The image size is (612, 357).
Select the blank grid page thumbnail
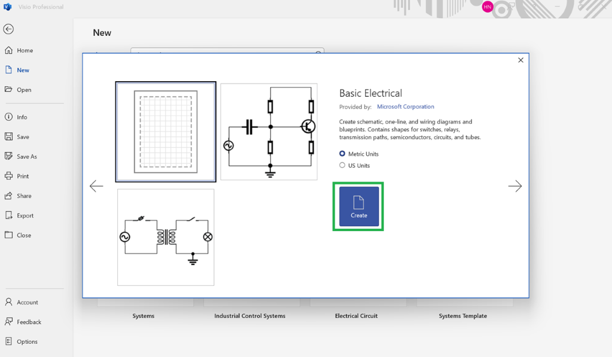[166, 132]
